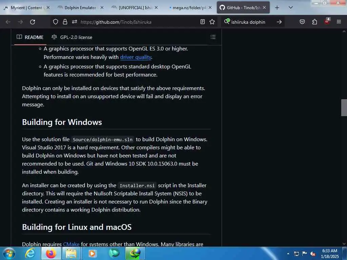Close the UNOFFICIAL Ishiiruka tab
Viewport: 347px width, 260px height.
coord(156,7)
